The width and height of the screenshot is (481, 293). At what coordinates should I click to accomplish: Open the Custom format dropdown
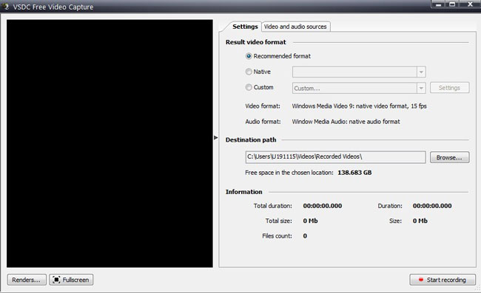[421, 88]
